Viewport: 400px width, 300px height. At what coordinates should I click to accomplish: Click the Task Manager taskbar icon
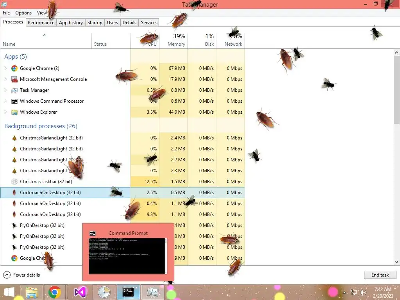pyautogui.click(x=153, y=292)
